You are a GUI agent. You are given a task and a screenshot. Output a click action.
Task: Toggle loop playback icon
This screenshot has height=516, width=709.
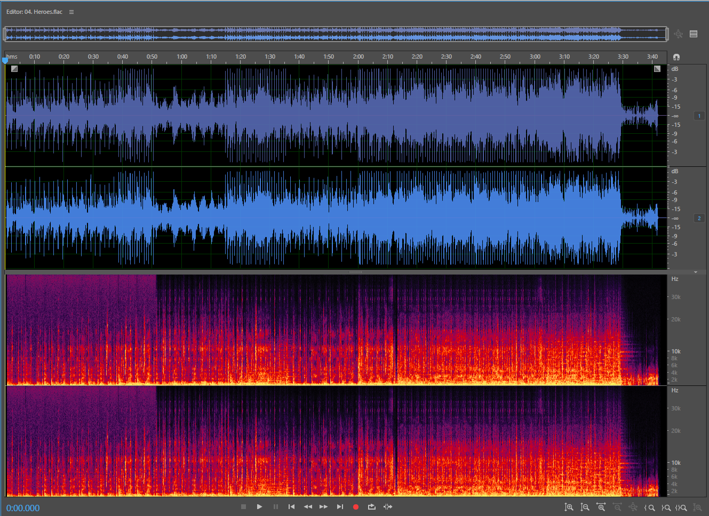(372, 507)
